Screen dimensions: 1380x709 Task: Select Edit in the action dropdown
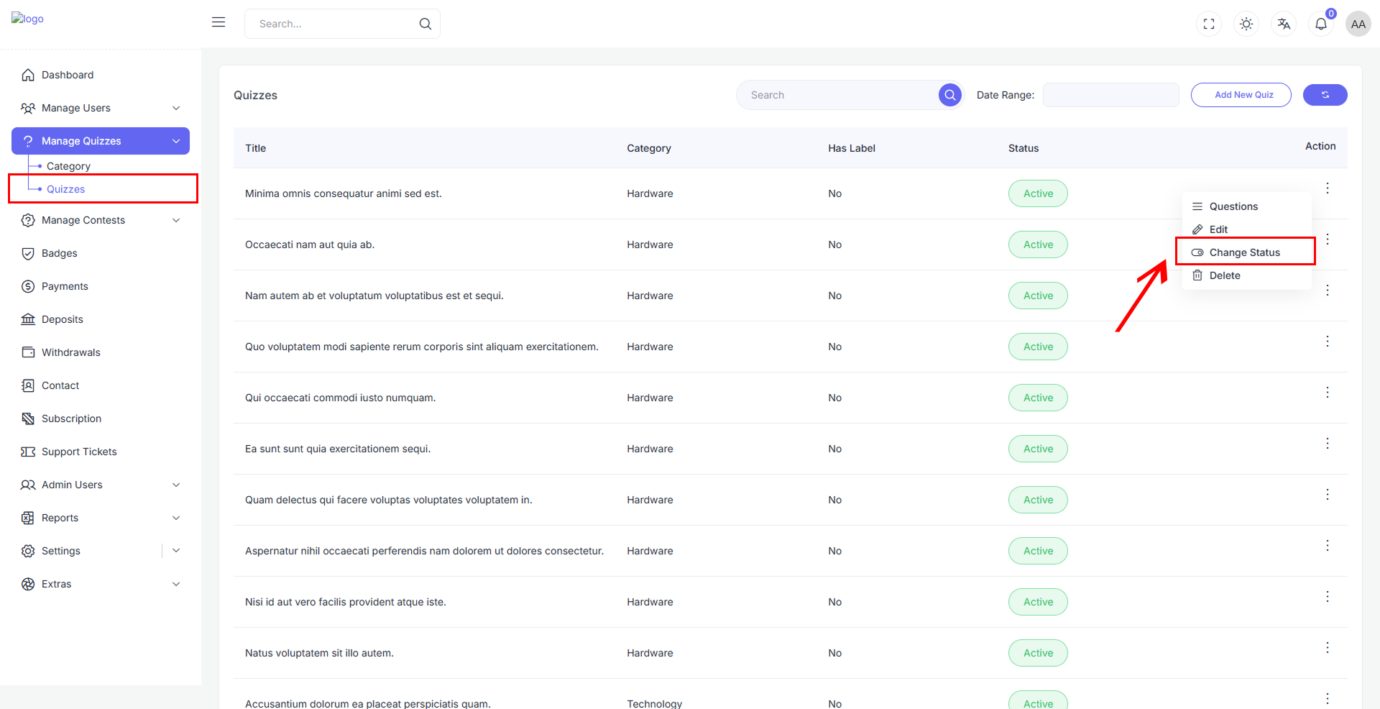(x=1247, y=229)
